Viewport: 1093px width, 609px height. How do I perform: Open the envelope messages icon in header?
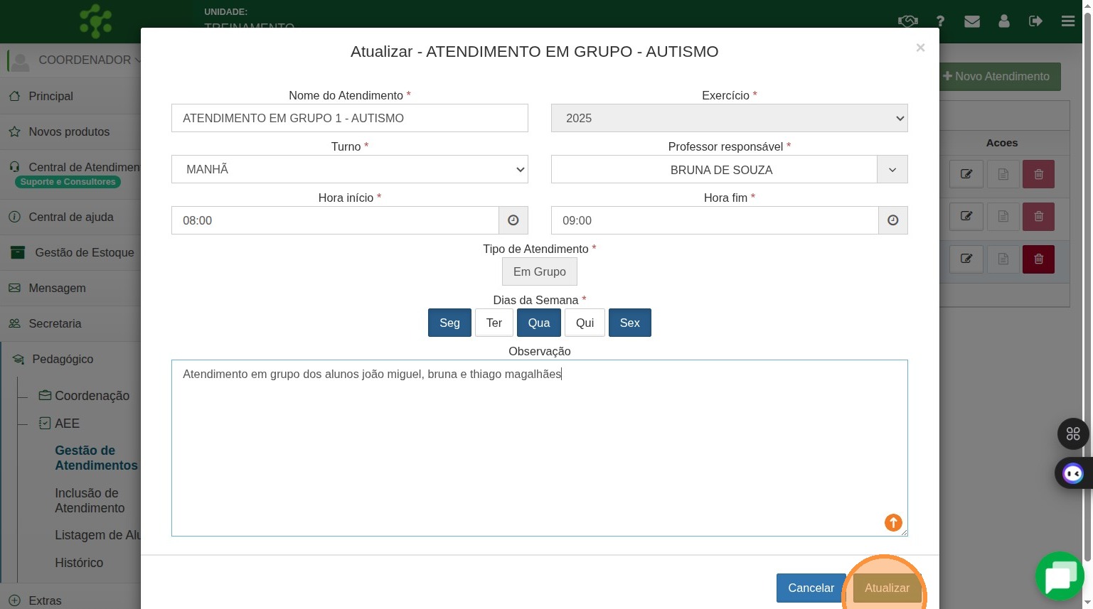(x=972, y=21)
